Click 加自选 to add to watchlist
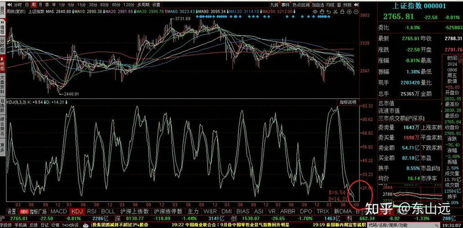The image size is (463, 228). click(318, 5)
